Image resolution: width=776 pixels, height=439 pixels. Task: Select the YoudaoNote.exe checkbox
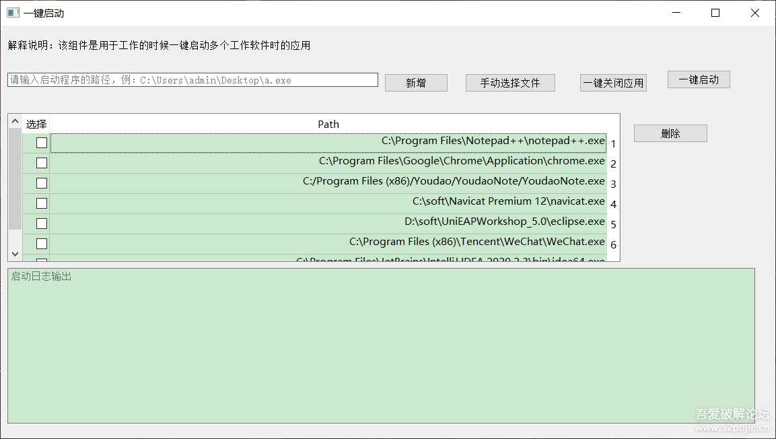tap(42, 183)
